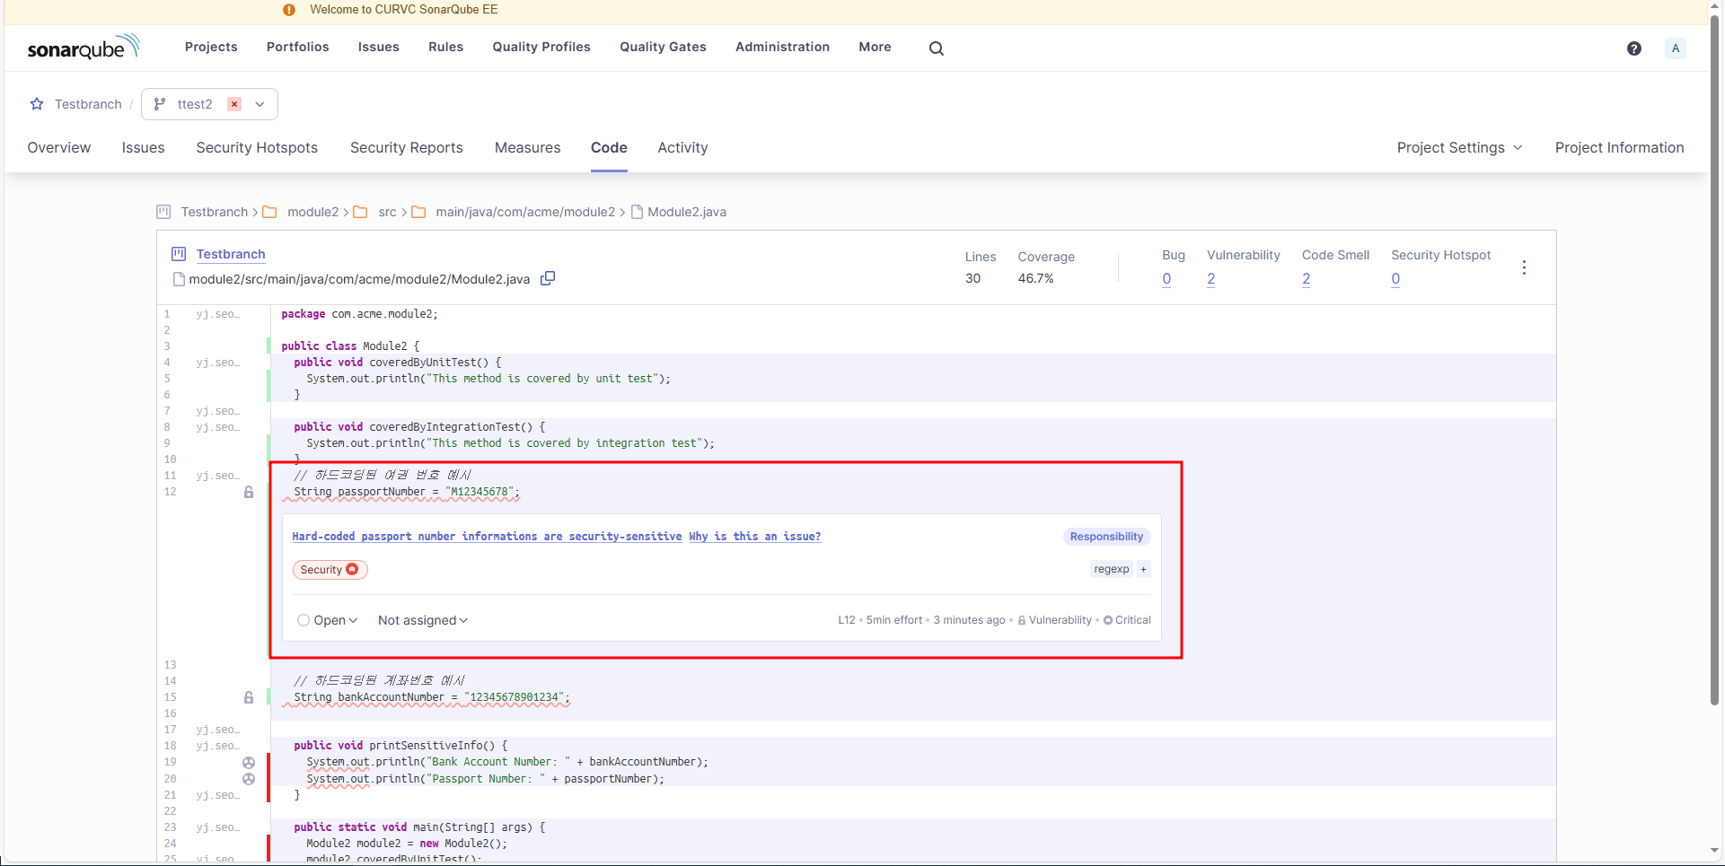Open the three-dot file actions menu
This screenshot has height=866, width=1725.
pos(1524,267)
